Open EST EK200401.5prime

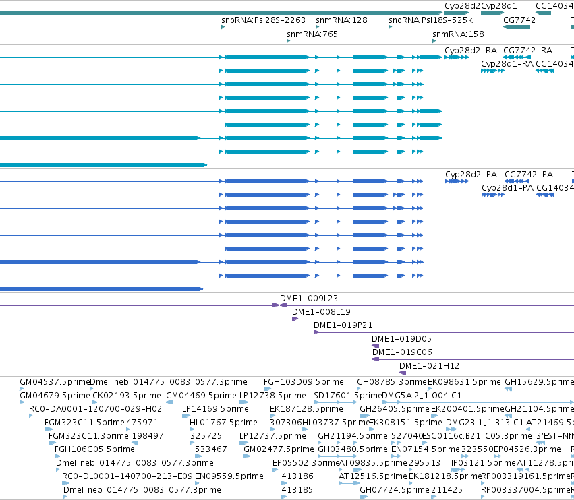tap(467, 409)
